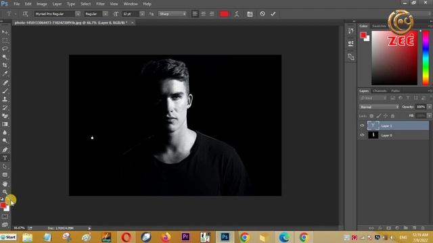Commit current text edits checkmark
433x243 pixels.
[x=273, y=13]
